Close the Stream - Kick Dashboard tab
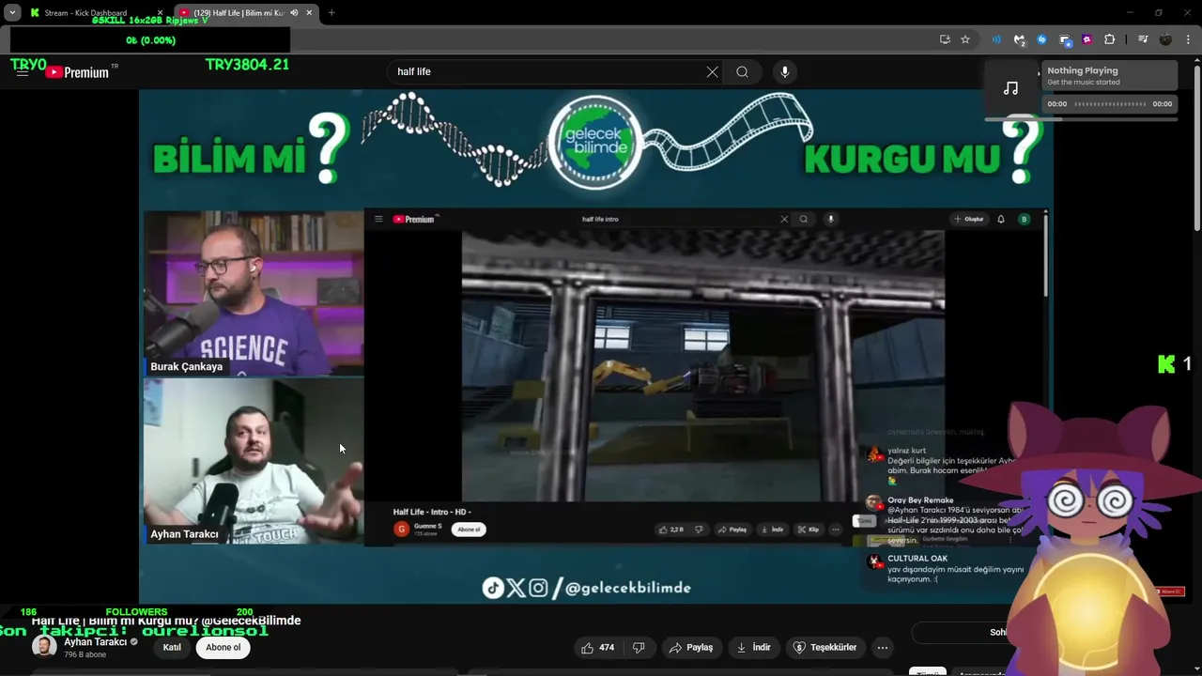Screen dimensions: 1202x676 point(160,13)
